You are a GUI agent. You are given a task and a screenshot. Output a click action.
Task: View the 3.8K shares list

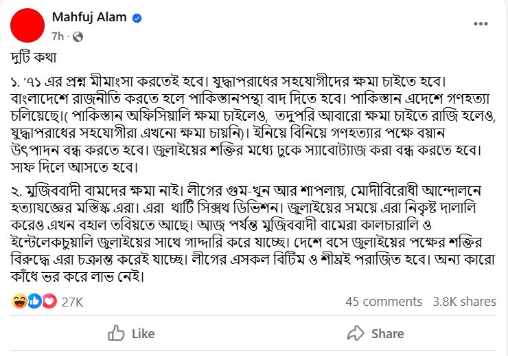464,302
